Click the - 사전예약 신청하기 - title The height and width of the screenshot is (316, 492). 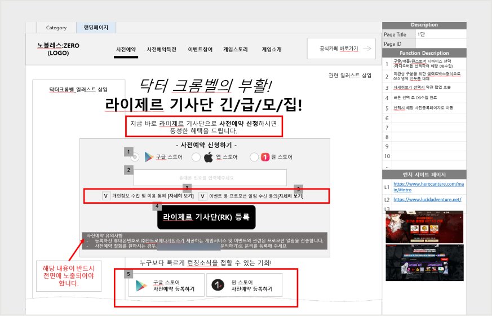coord(206,145)
